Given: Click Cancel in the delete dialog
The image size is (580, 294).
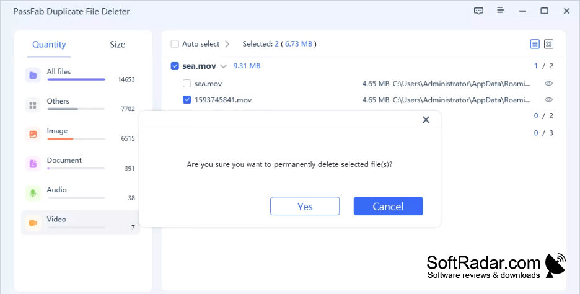Looking at the screenshot, I should pos(388,207).
